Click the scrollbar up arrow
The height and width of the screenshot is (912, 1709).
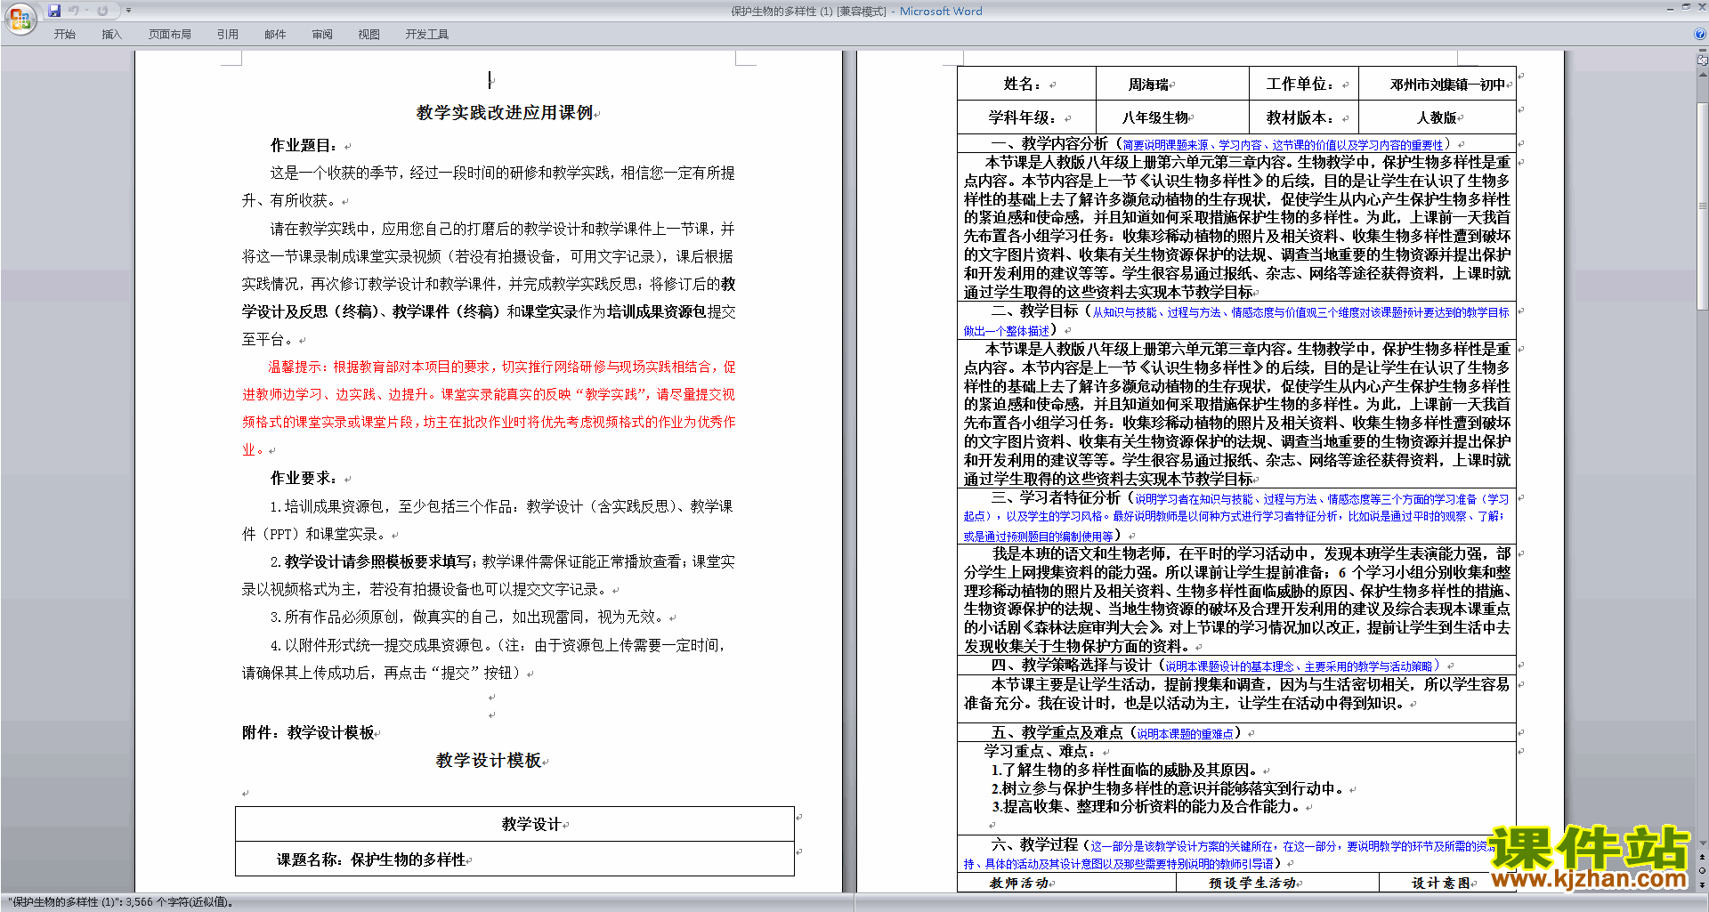1702,76
